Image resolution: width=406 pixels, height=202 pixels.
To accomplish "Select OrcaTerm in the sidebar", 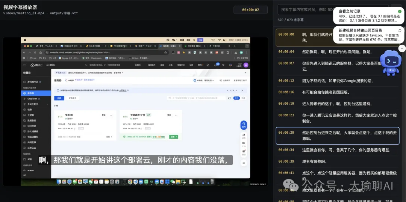I will [36, 98].
